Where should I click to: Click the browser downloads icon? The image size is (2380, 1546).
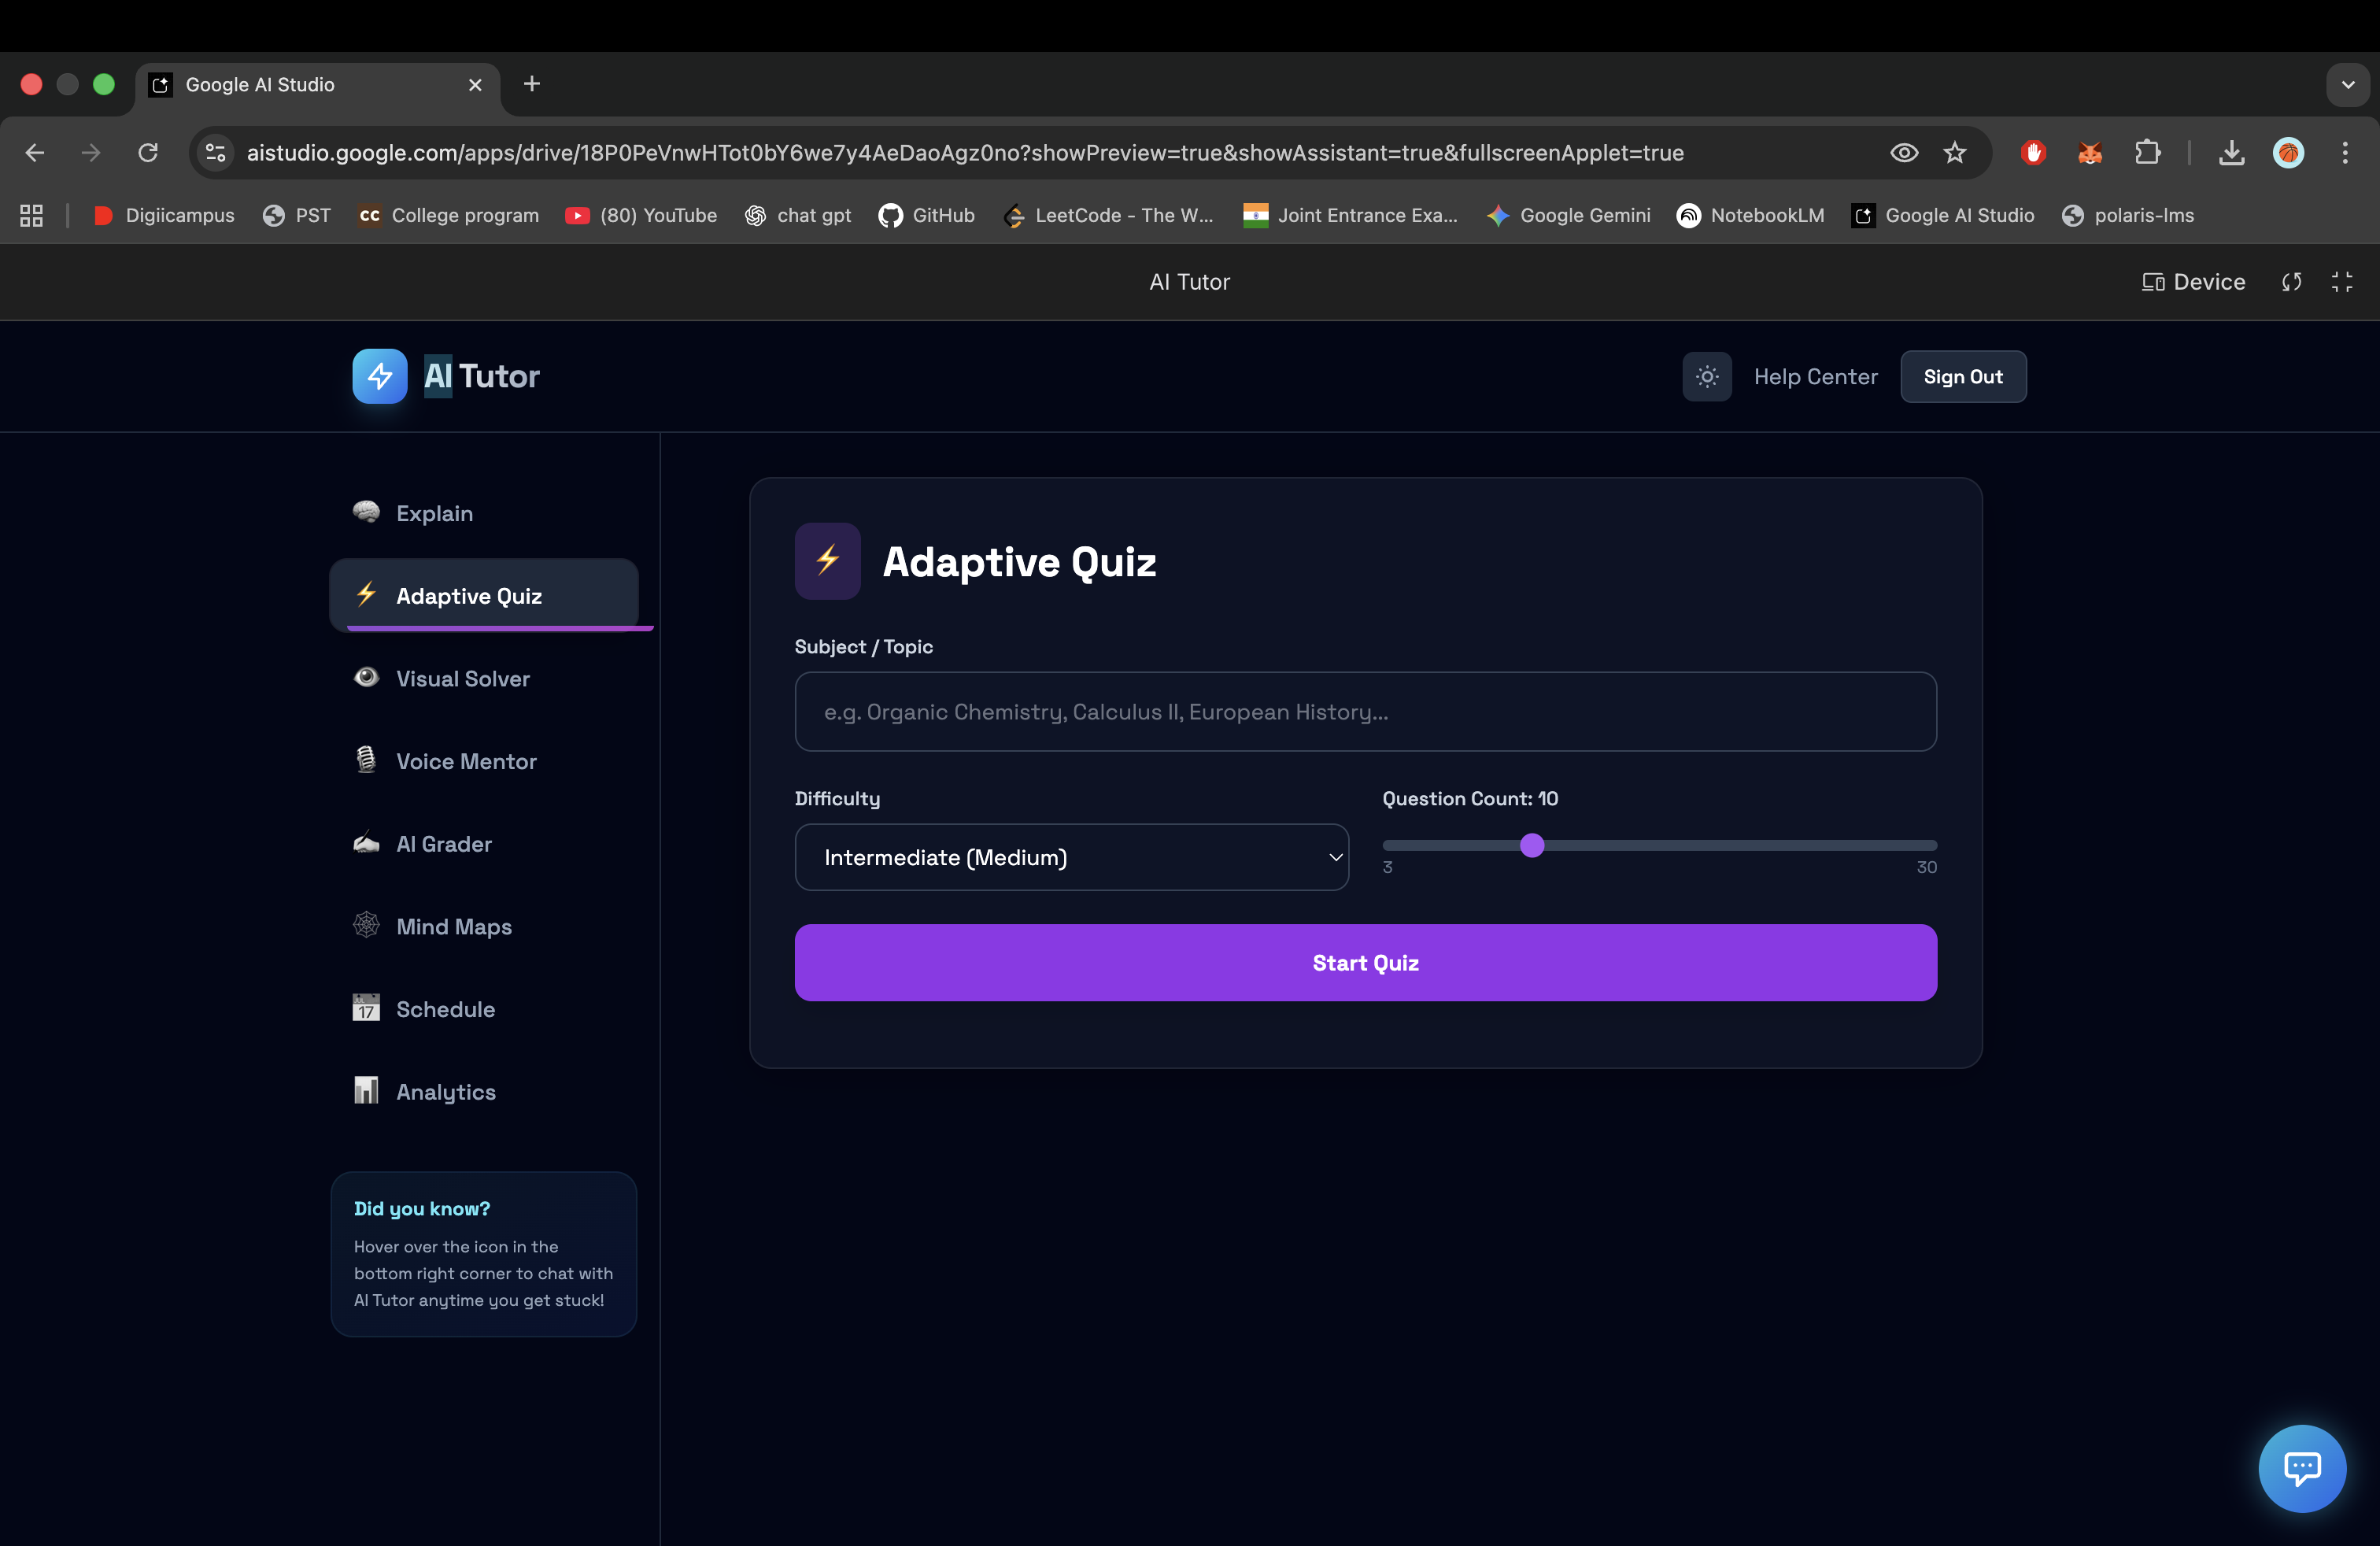[2231, 152]
